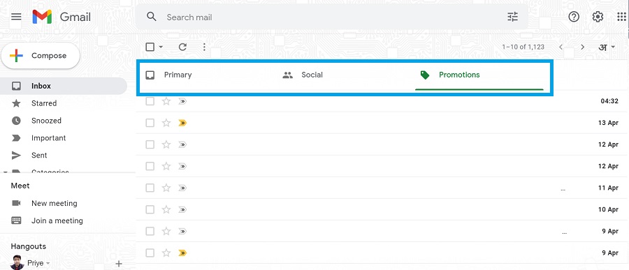The image size is (629, 270).
Task: Toggle importance marker on 11 Apr email
Action: pos(182,188)
